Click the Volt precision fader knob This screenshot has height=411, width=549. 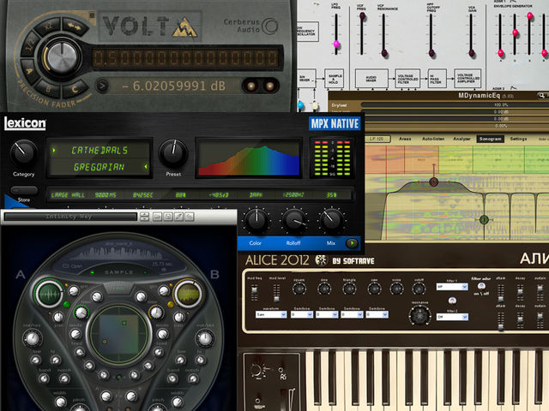[62, 57]
